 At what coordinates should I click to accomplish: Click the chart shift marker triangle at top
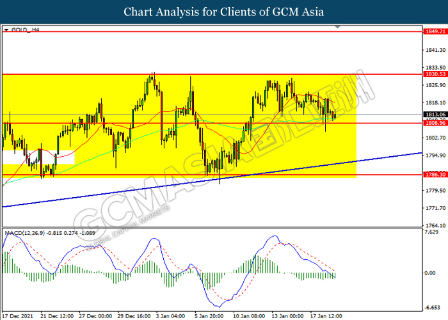(x=337, y=27)
